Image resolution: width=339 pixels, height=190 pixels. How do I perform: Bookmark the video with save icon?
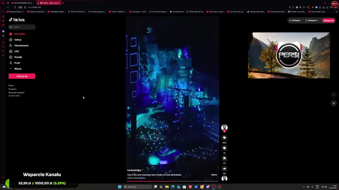(x=224, y=158)
